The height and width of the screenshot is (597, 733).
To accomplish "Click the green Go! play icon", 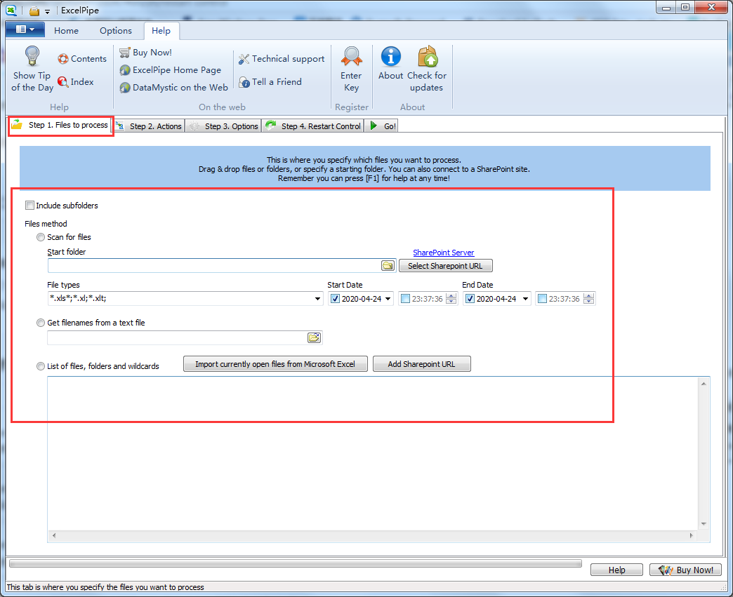I will click(374, 126).
